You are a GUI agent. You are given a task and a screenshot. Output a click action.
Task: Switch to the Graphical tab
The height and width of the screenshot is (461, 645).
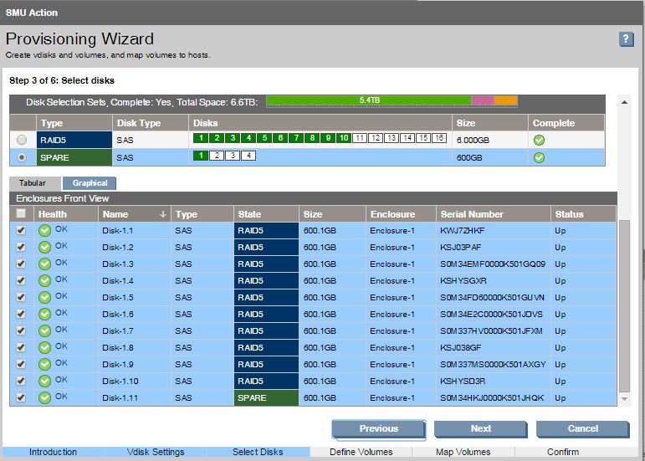pos(90,183)
